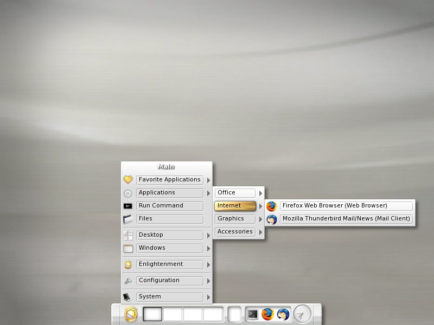Screen dimensions: 434x325
Task: Select the Desktop menu entry
Action: pyautogui.click(x=170, y=235)
